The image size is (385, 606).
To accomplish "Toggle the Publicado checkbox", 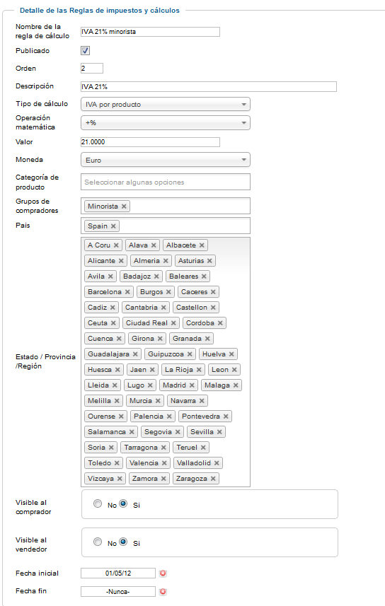I will 85,50.
